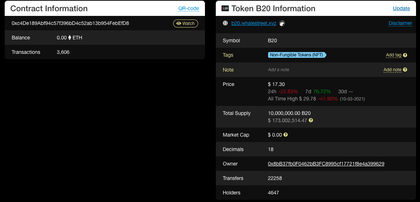
Task: Click the help icon beside Add tag
Action: [x=405, y=55]
